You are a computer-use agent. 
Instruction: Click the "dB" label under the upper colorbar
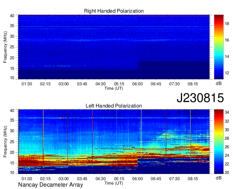(x=219, y=84)
